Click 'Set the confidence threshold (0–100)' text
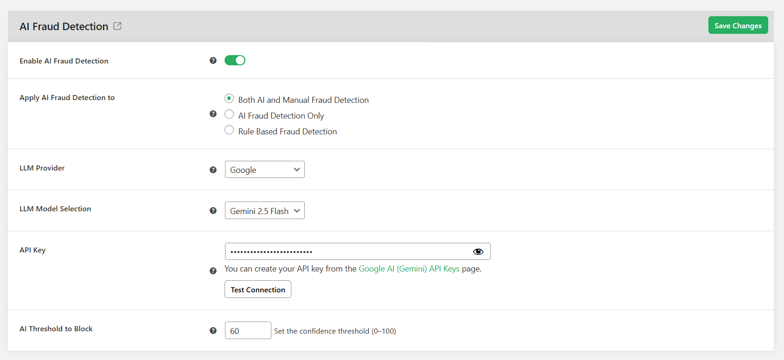 coord(335,331)
